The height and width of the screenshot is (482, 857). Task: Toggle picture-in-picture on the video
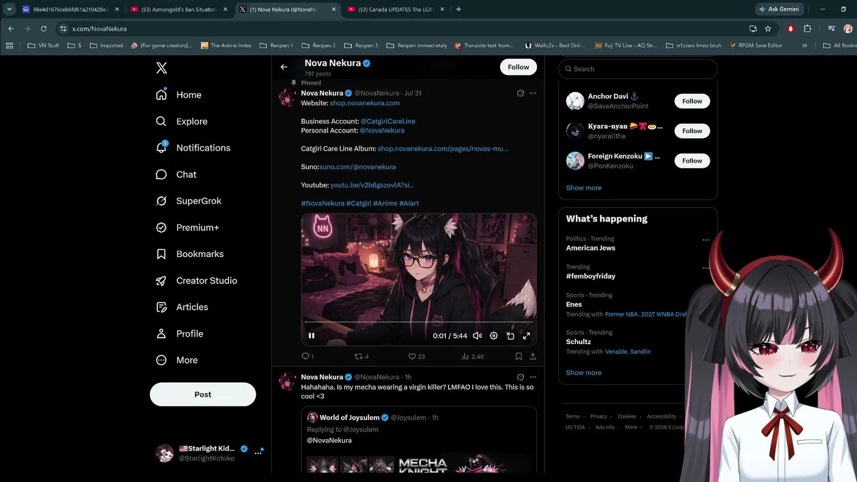coord(510,336)
